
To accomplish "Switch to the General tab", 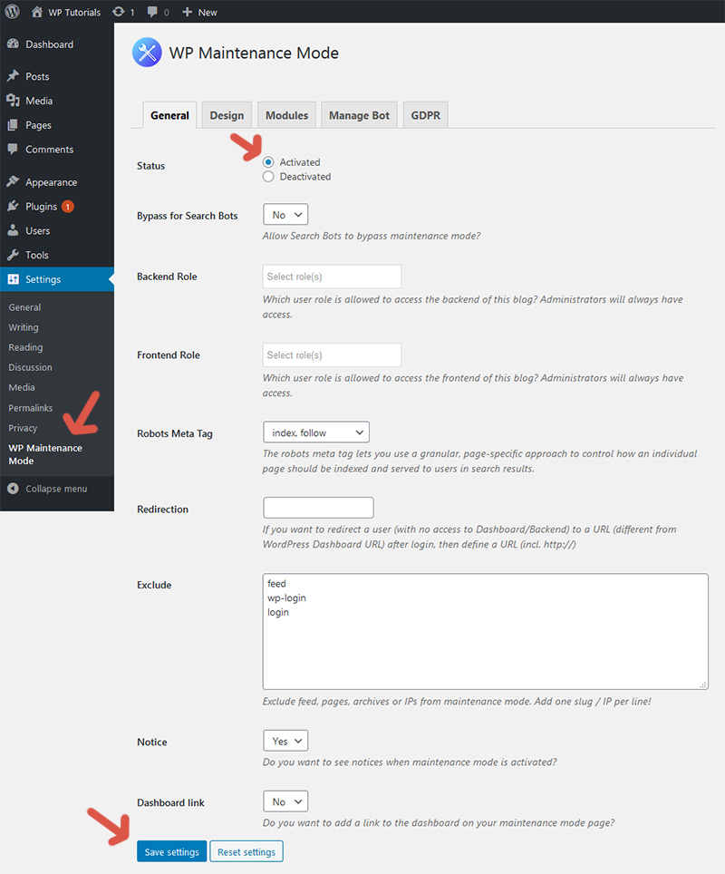I will point(169,115).
